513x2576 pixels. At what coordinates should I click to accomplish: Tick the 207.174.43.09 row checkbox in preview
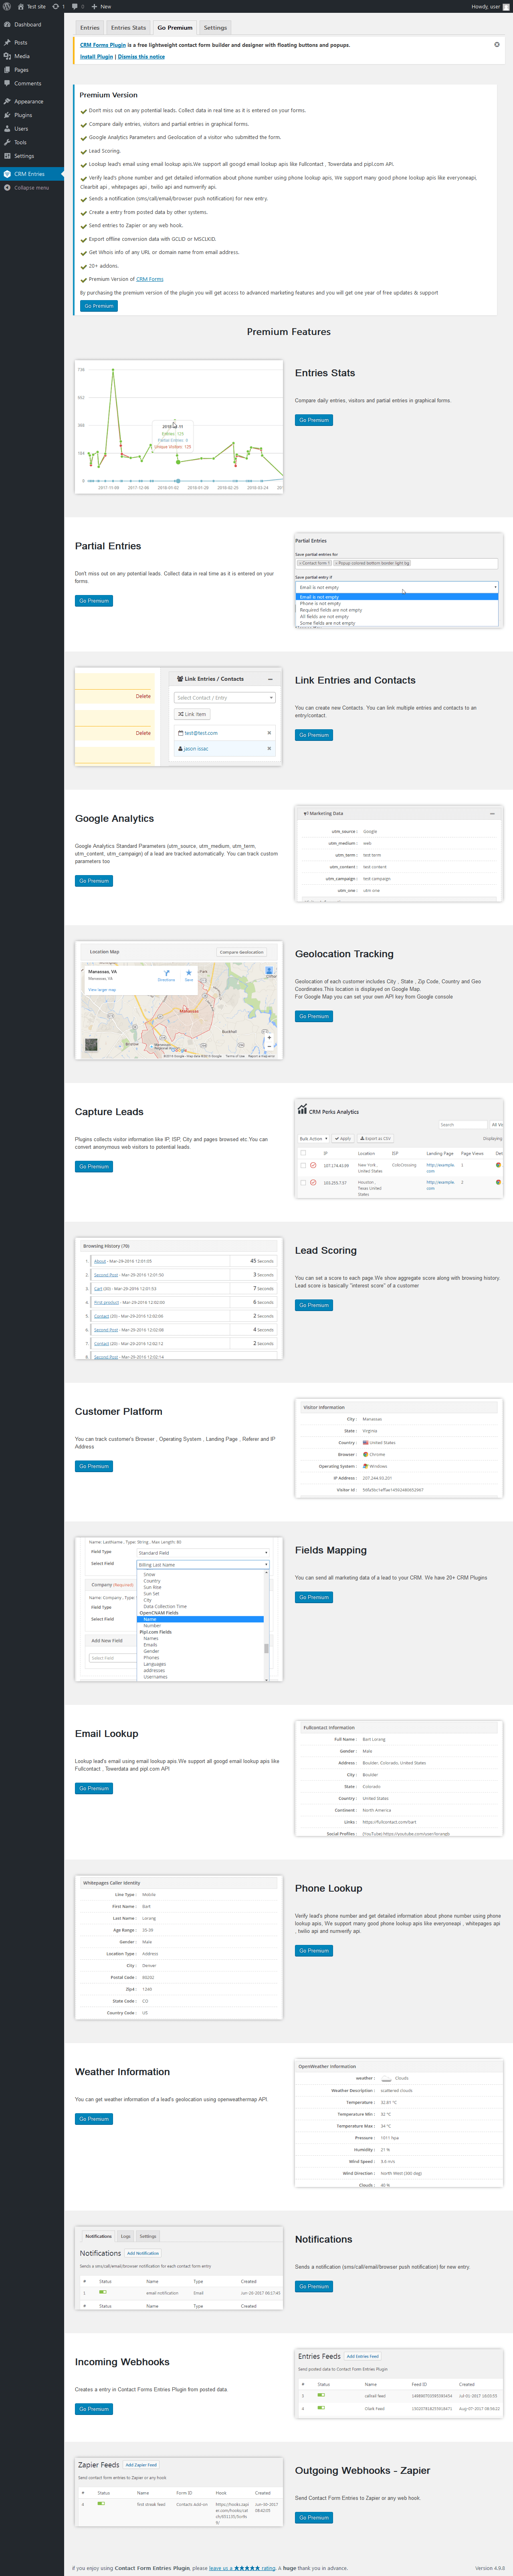303,1165
